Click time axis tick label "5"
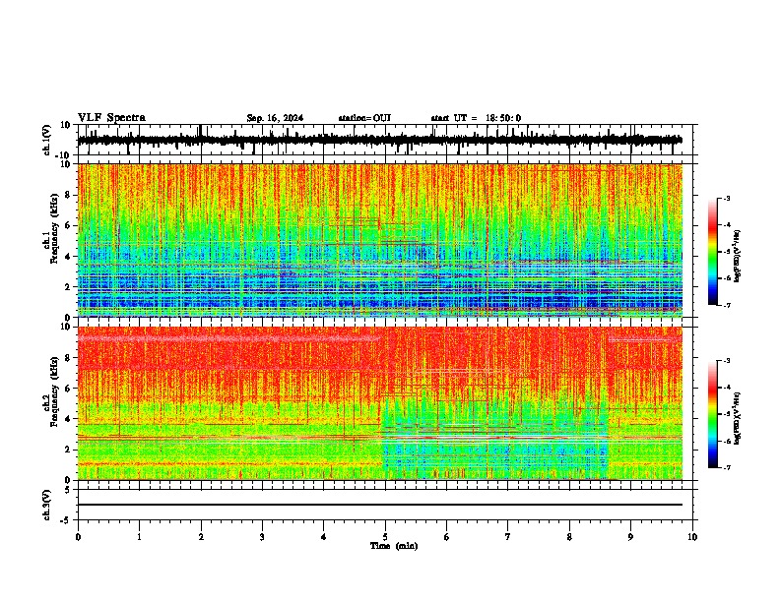 click(385, 537)
